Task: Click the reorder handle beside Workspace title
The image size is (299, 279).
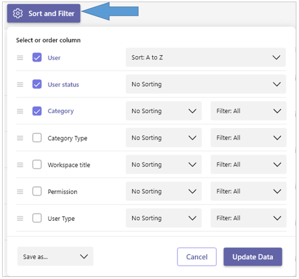Action: [20, 165]
